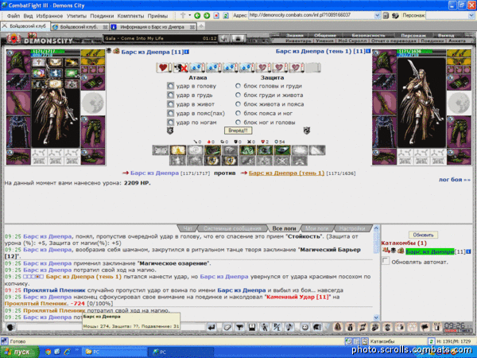Open the Комплекты menu
This screenshot has height=358, width=477.
[130, 16]
